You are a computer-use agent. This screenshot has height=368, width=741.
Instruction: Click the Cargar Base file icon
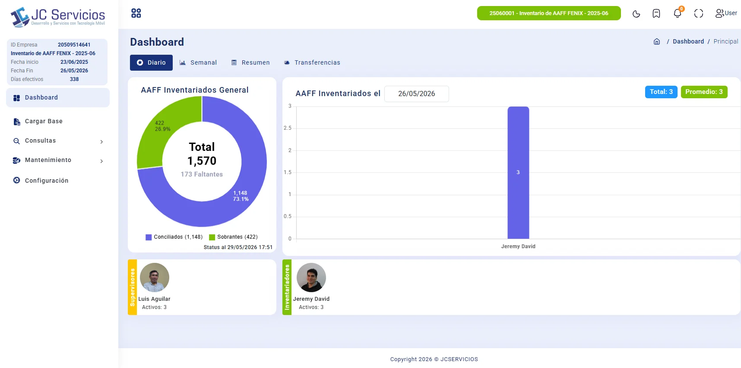coord(17,122)
